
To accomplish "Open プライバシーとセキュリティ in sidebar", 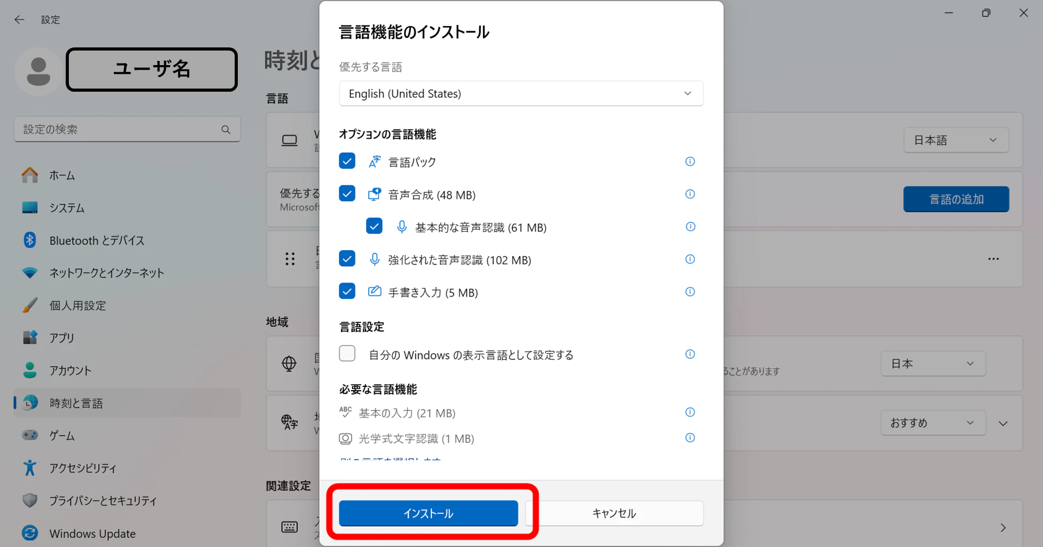I will pos(127,501).
